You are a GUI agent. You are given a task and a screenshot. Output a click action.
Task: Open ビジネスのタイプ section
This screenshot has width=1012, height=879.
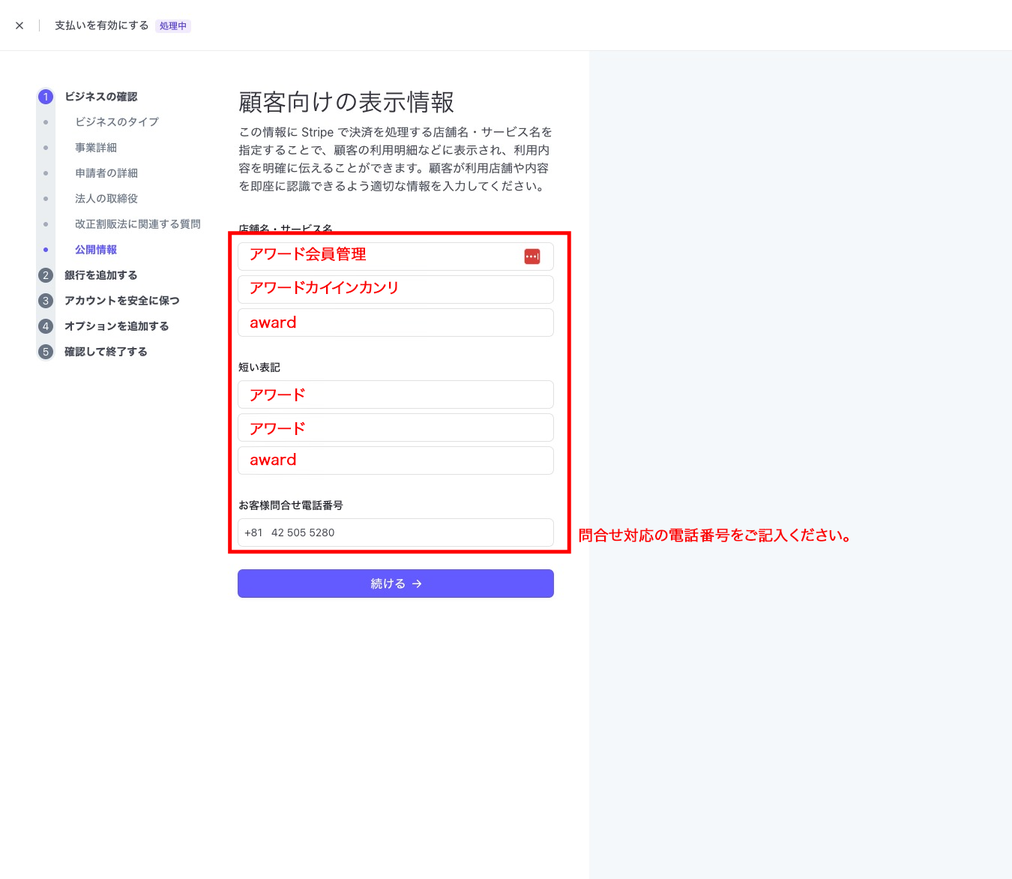tap(117, 122)
